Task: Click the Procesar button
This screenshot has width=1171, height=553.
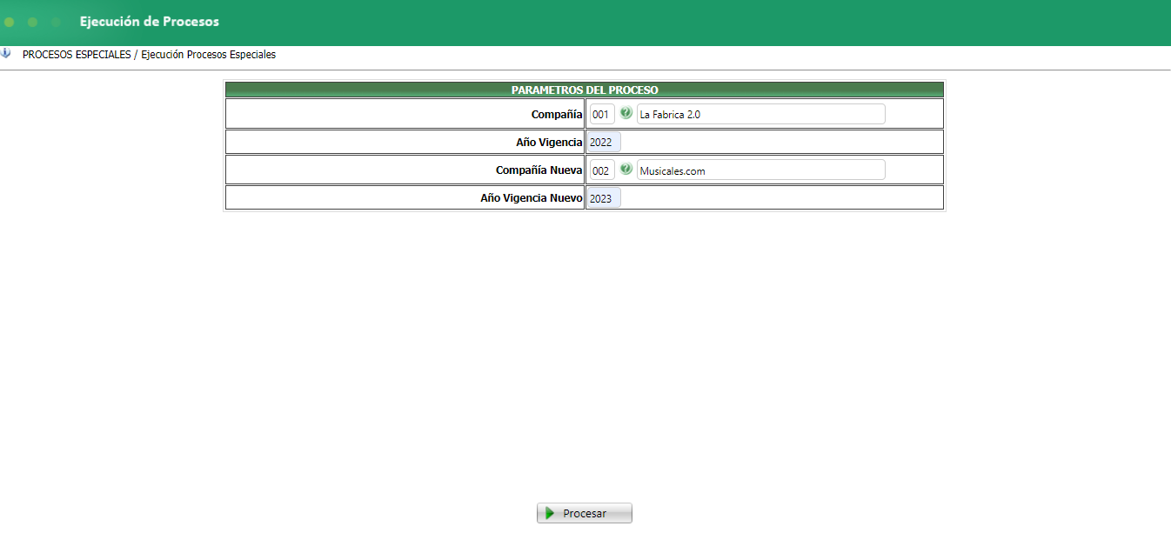Action: click(x=585, y=513)
